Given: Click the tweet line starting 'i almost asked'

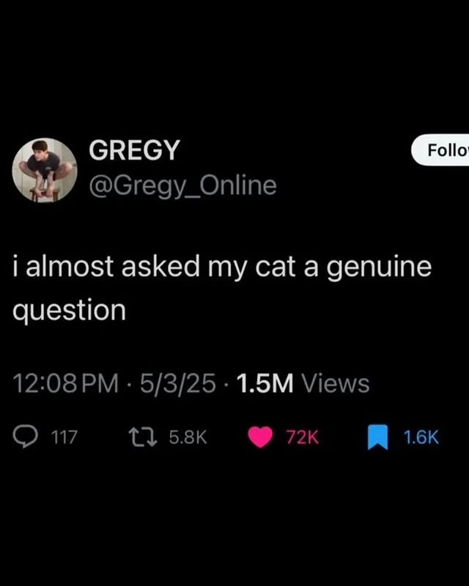Looking at the screenshot, I should (x=222, y=267).
